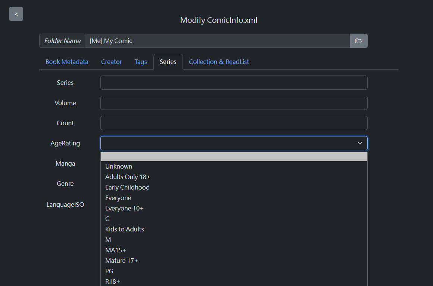The height and width of the screenshot is (286, 433).
Task: Switch to Collection & ReadList tab
Action: click(219, 62)
